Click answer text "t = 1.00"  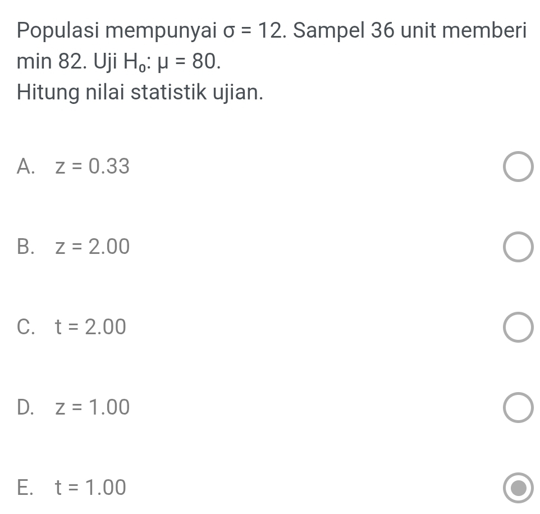(x=90, y=488)
